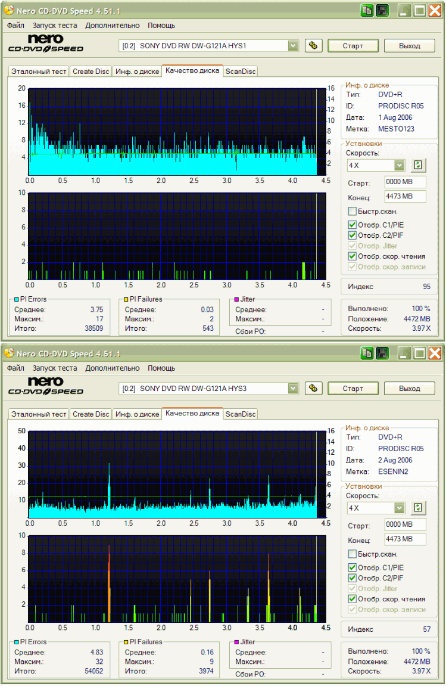Click speed refresh icon in bottom window
Image resolution: width=446 pixels, height=686 pixels.
418,508
